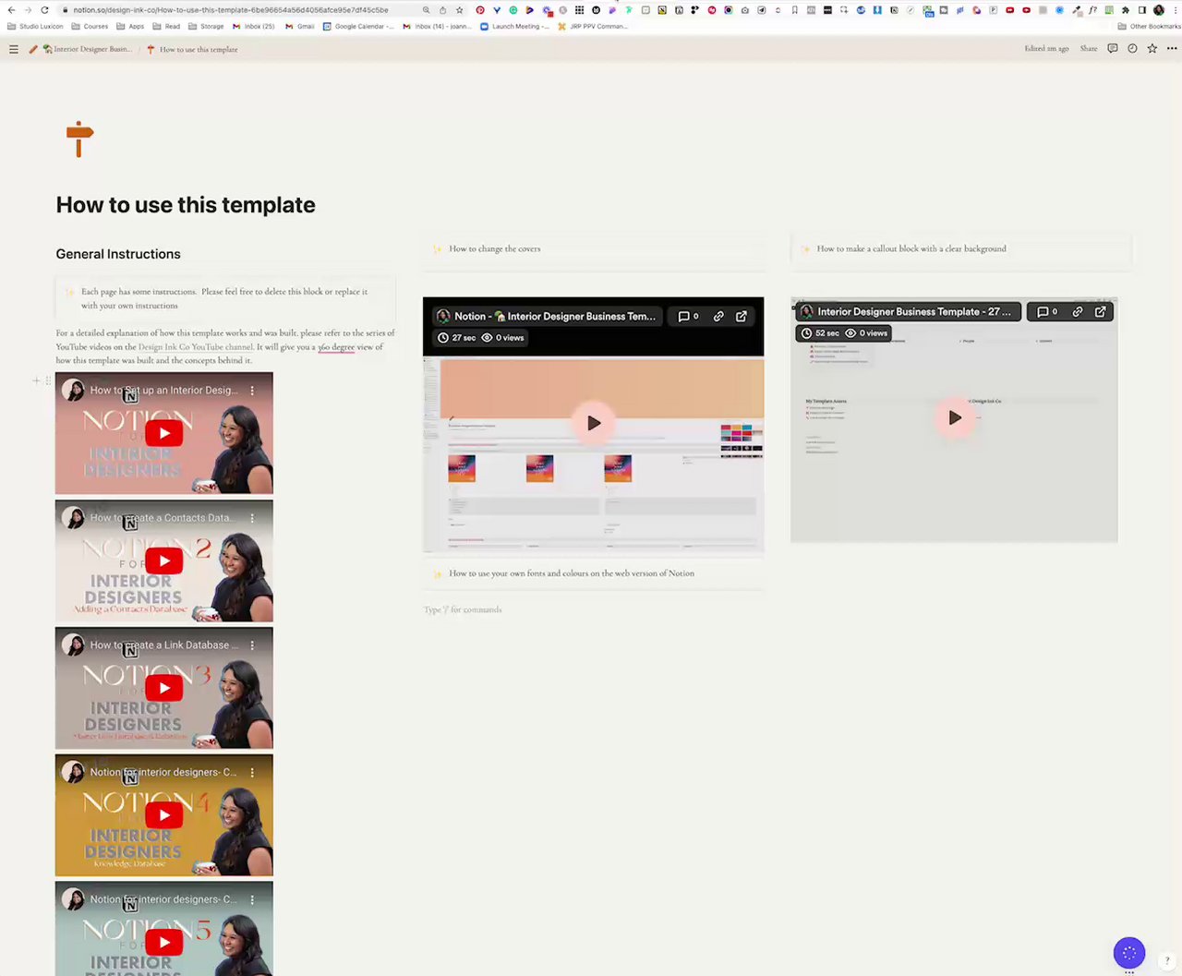
Task: Click the Share button in Notion top bar
Action: 1089,49
